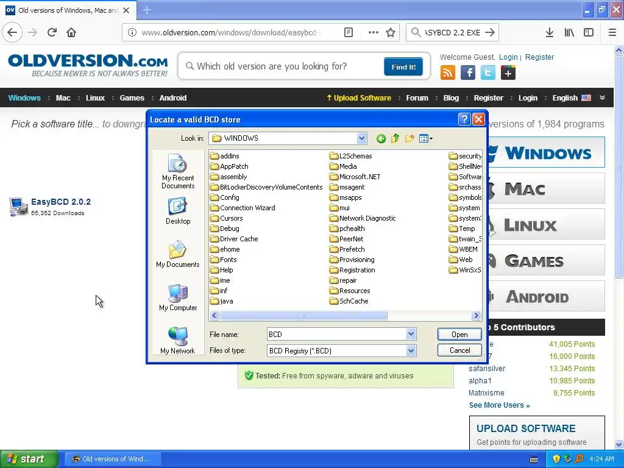Viewport: 624px width, 468px height.
Task: Click the dialog help question mark button
Action: click(x=464, y=119)
